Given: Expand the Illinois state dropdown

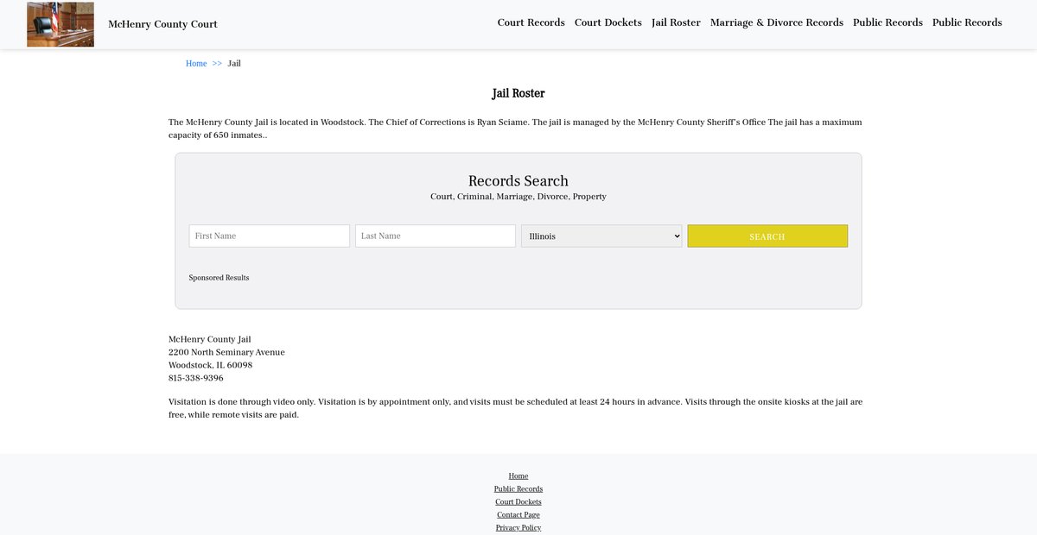Looking at the screenshot, I should [x=601, y=236].
